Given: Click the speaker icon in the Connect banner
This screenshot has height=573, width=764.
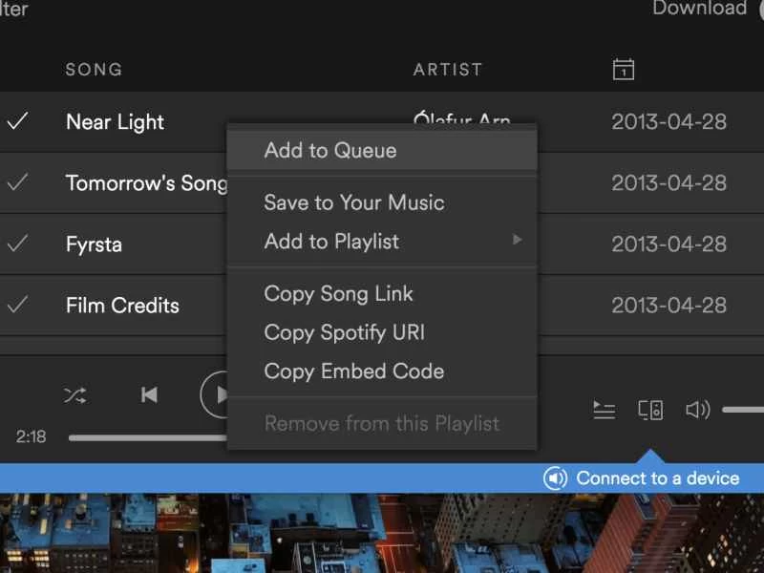Looking at the screenshot, I should 555,477.
